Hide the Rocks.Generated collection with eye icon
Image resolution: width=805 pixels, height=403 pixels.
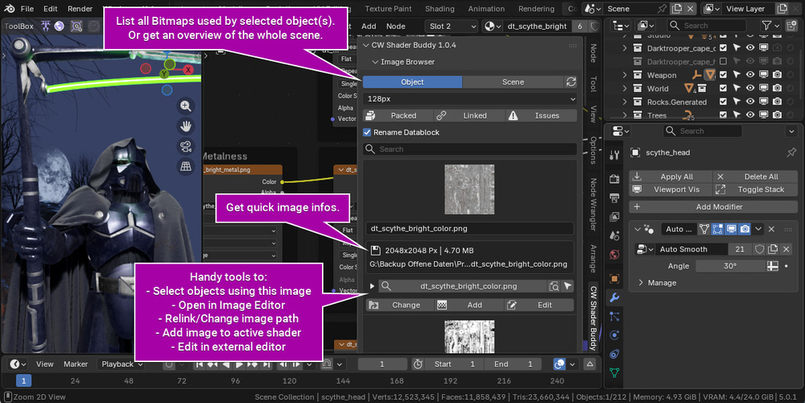750,102
